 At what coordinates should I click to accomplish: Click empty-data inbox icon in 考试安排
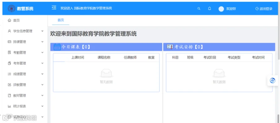219,73
